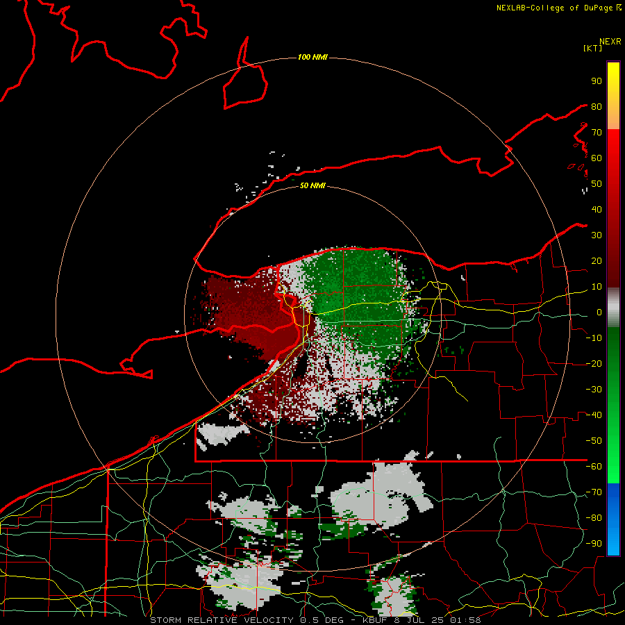Click the 10 value on velocity scale
Viewport: 625px width, 625px height.
pyautogui.click(x=597, y=287)
